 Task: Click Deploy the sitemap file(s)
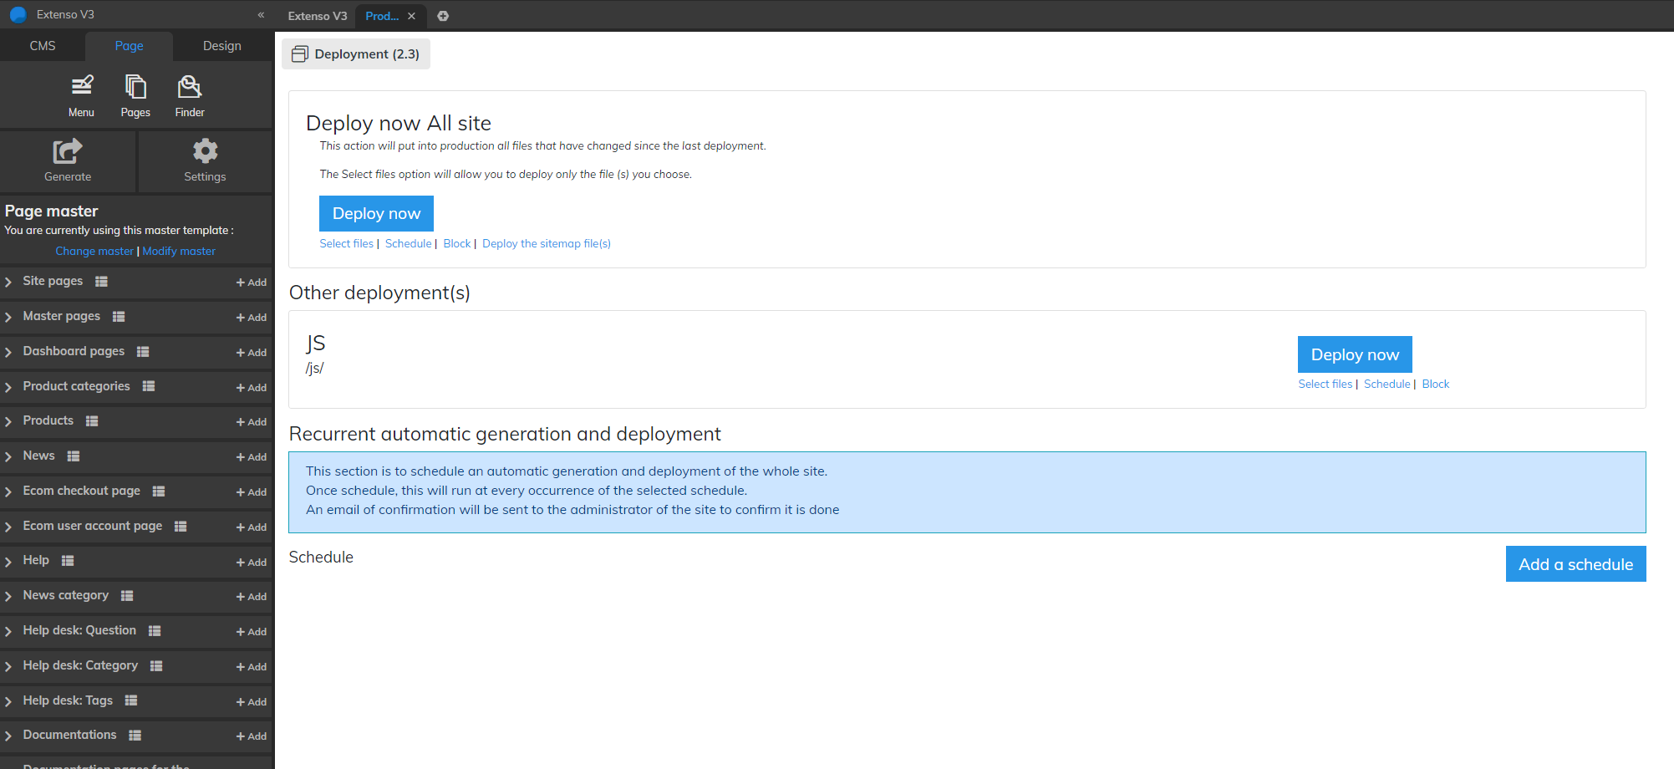click(546, 243)
